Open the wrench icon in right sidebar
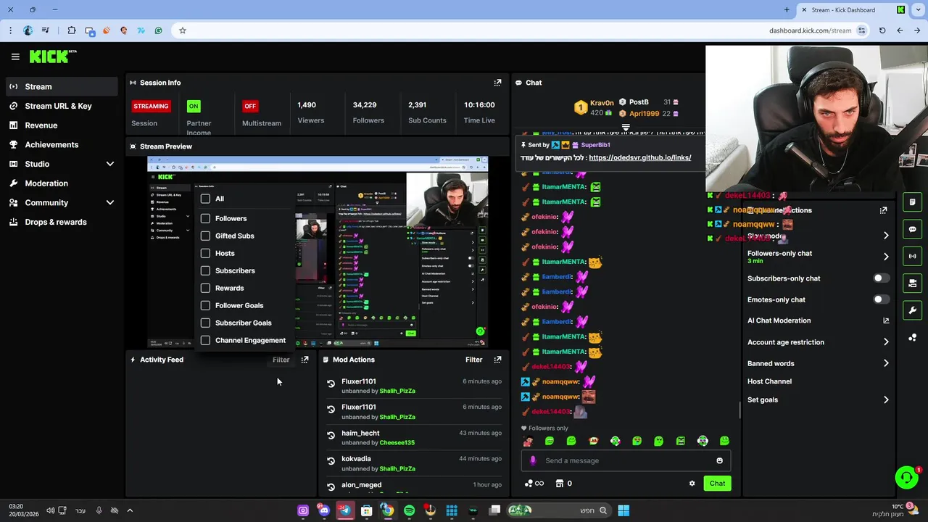The image size is (928, 522). (x=912, y=310)
